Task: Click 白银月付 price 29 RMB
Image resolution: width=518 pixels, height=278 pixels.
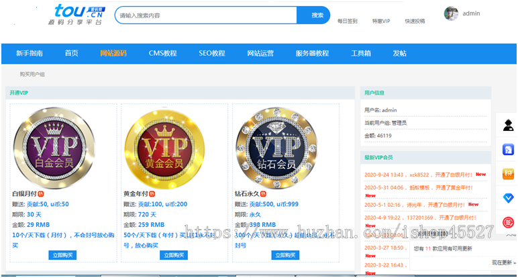Action: point(38,225)
